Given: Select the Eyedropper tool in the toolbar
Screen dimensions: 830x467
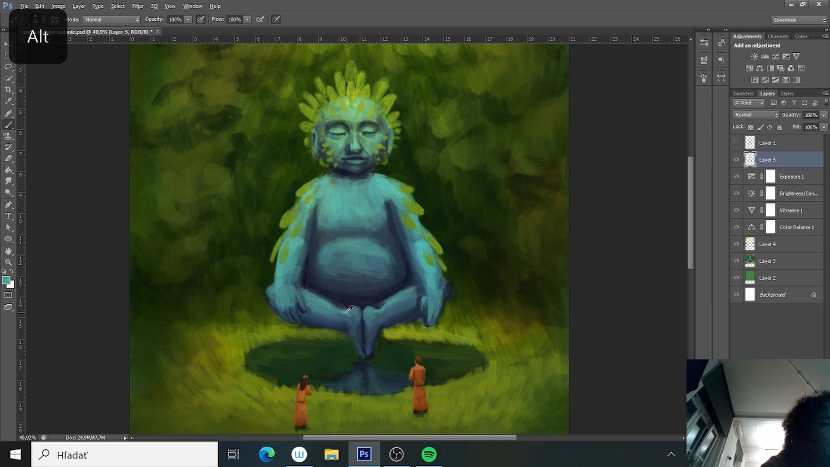Looking at the screenshot, I should point(8,101).
